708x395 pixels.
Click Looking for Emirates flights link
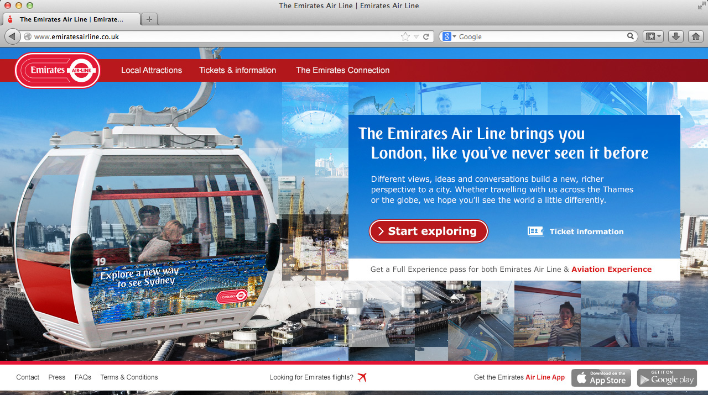coord(311,377)
